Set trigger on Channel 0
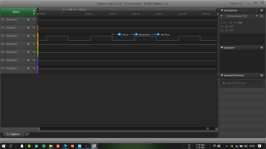This screenshot has height=149, width=266. pos(34,20)
